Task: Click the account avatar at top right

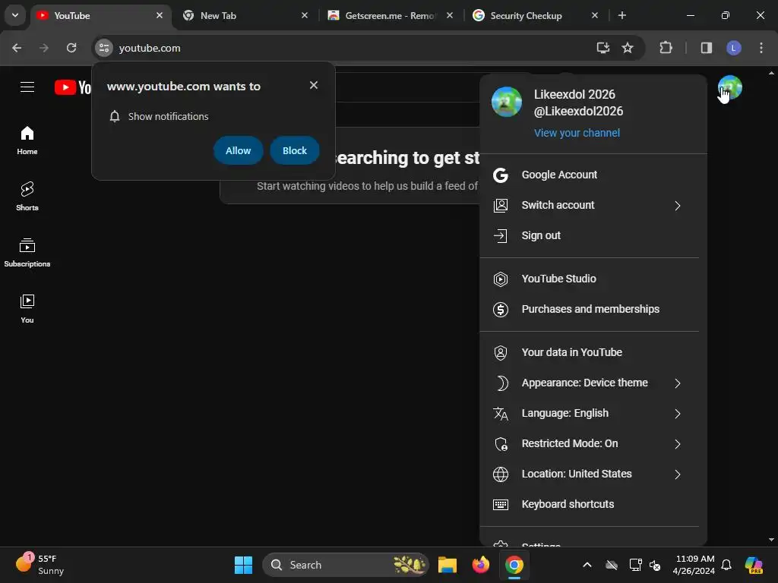Action: (x=729, y=87)
